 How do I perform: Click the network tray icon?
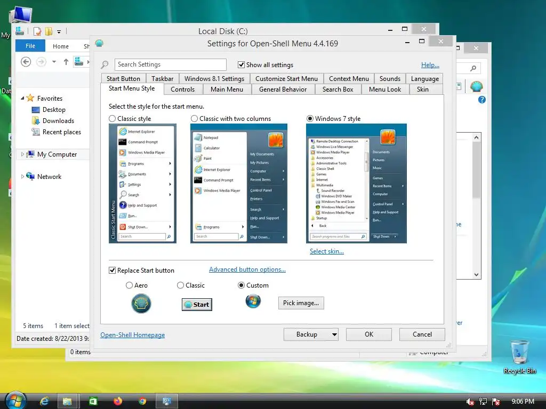[483, 402]
